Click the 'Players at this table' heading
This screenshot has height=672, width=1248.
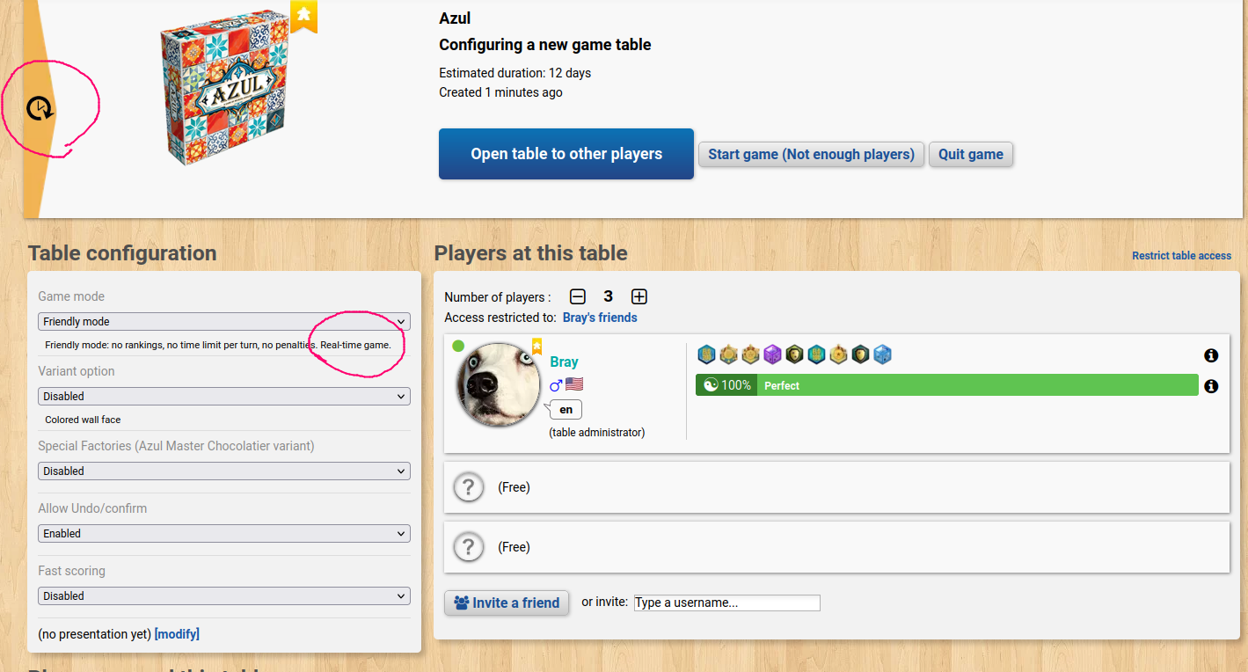click(531, 253)
